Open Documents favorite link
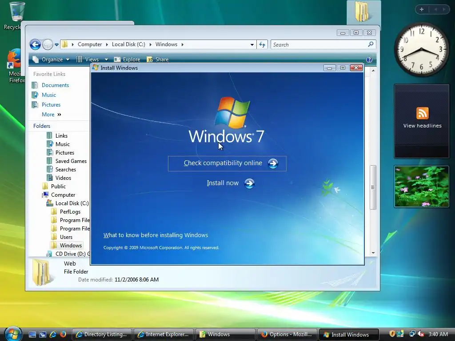Viewport: 455px width, 341px height. [x=55, y=85]
